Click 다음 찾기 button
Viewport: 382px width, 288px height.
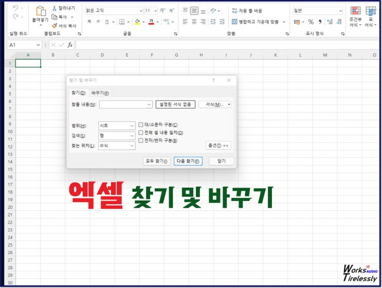click(x=188, y=161)
